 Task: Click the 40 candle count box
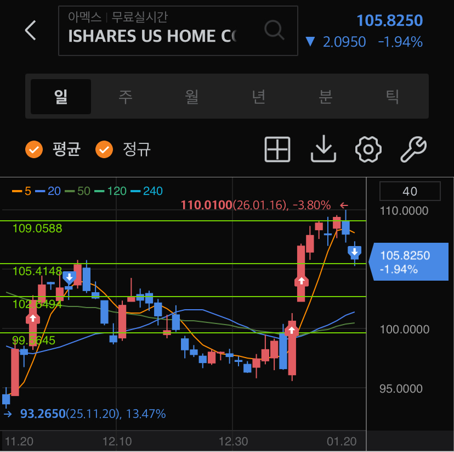click(x=410, y=191)
